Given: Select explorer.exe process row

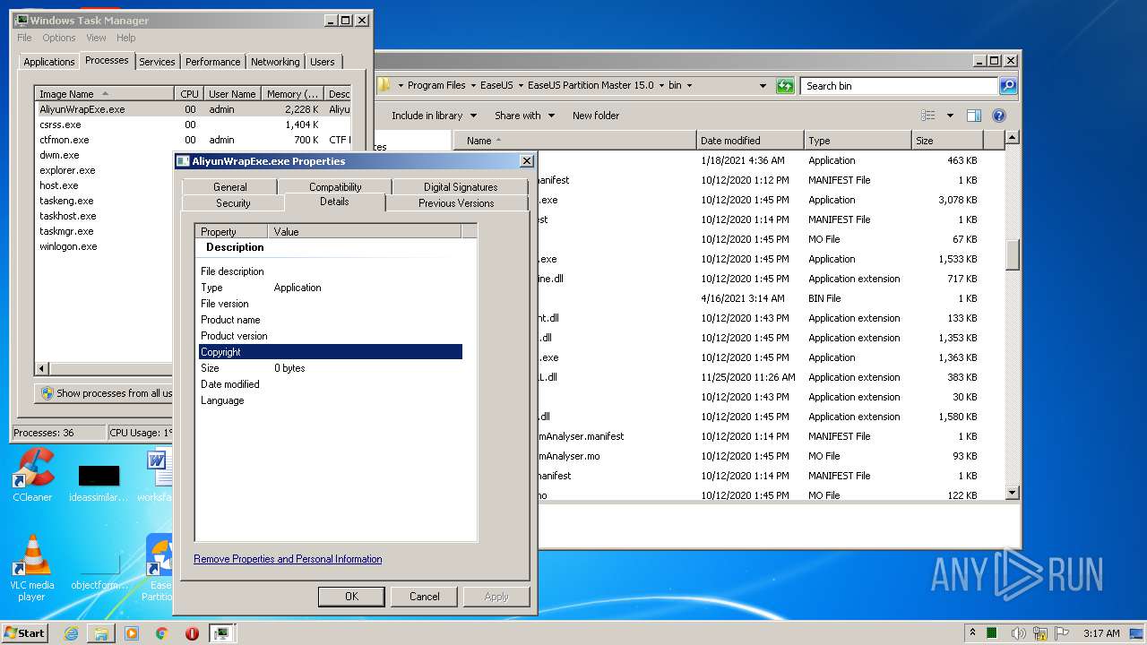Looking at the screenshot, I should (x=104, y=170).
